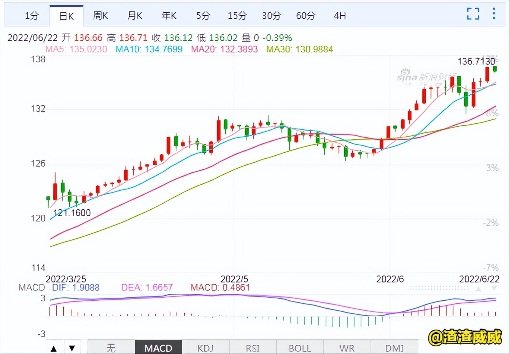509x354 pixels.
Task: Click the fullscreen expand icon
Action: [x=473, y=14]
